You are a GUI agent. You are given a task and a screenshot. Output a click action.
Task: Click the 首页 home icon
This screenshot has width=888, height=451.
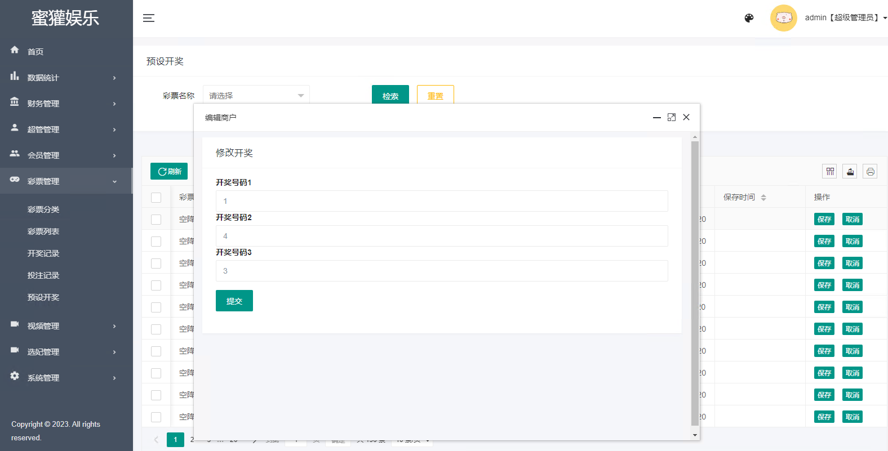point(15,50)
